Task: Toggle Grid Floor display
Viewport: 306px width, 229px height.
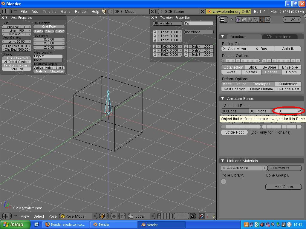Action: coord(49,27)
